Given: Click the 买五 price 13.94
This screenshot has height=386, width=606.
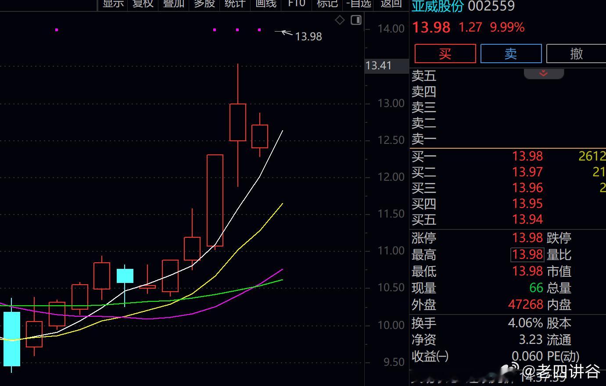Looking at the screenshot, I should (x=527, y=219).
